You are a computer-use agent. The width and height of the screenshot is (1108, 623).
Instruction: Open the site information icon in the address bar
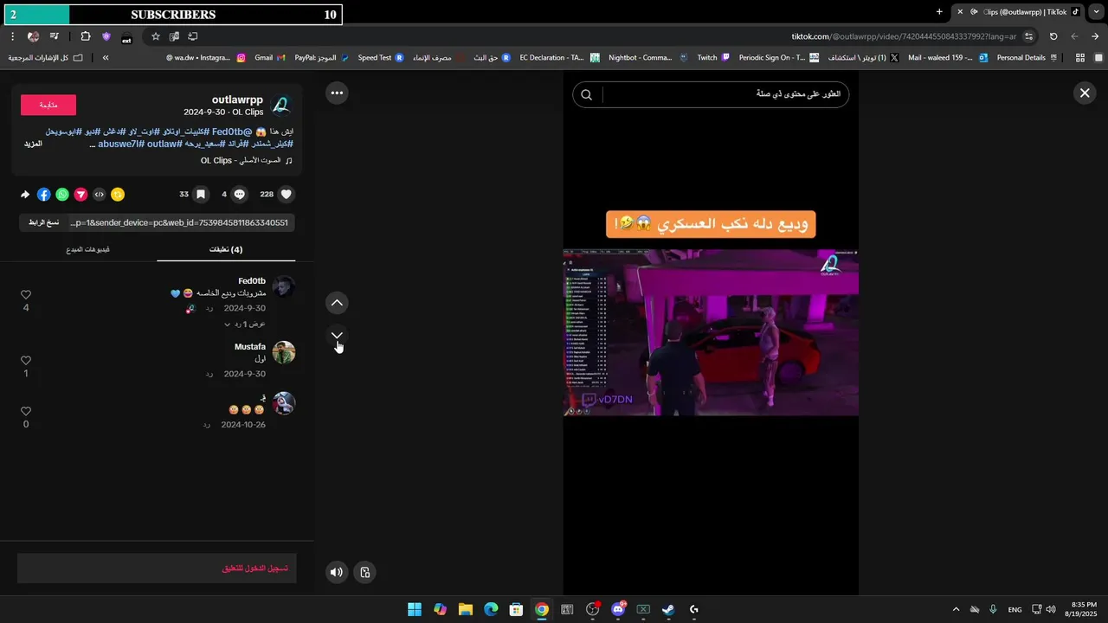pyautogui.click(x=1028, y=36)
